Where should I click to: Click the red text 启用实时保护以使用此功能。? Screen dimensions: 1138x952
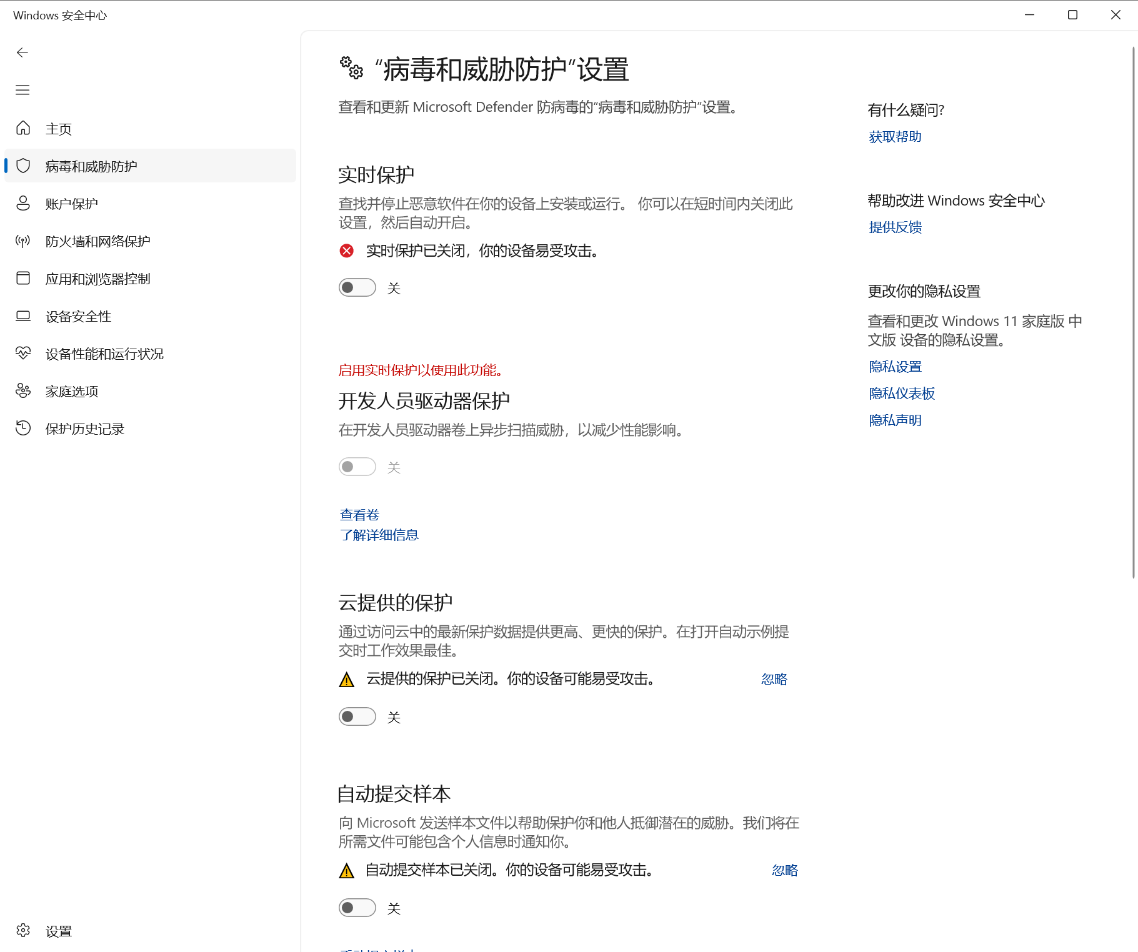pos(421,370)
